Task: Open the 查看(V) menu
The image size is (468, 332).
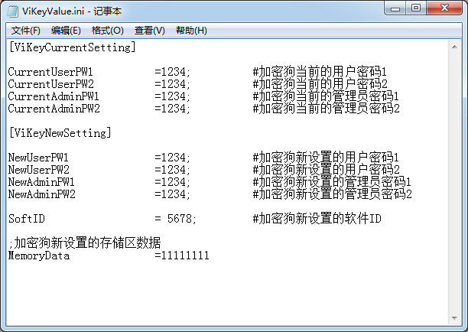Action: point(150,31)
